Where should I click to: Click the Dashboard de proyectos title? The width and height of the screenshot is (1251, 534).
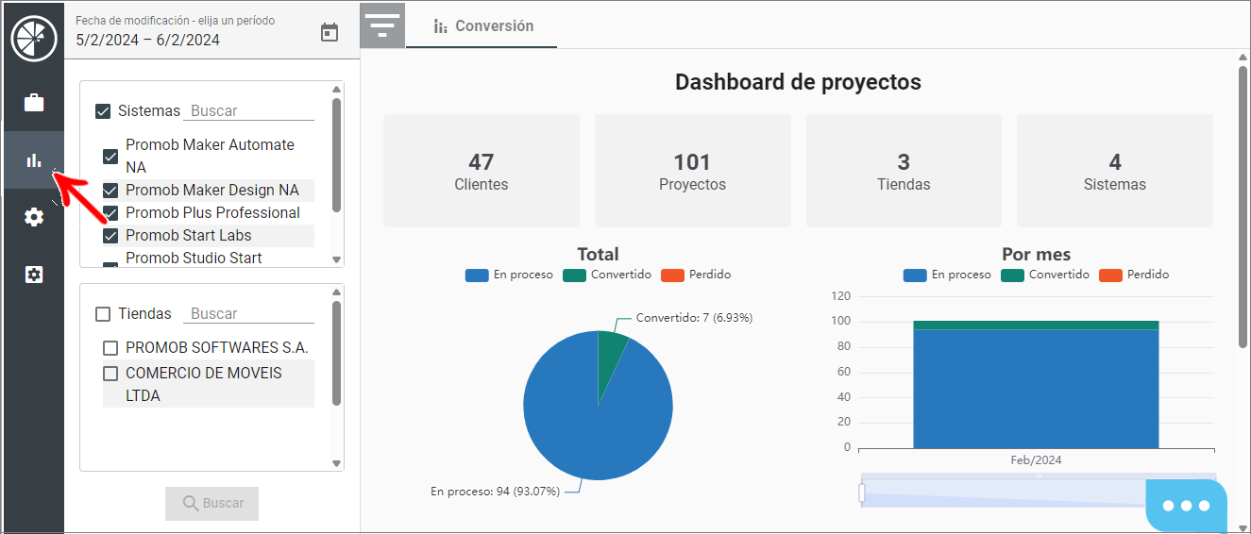pyautogui.click(x=798, y=82)
